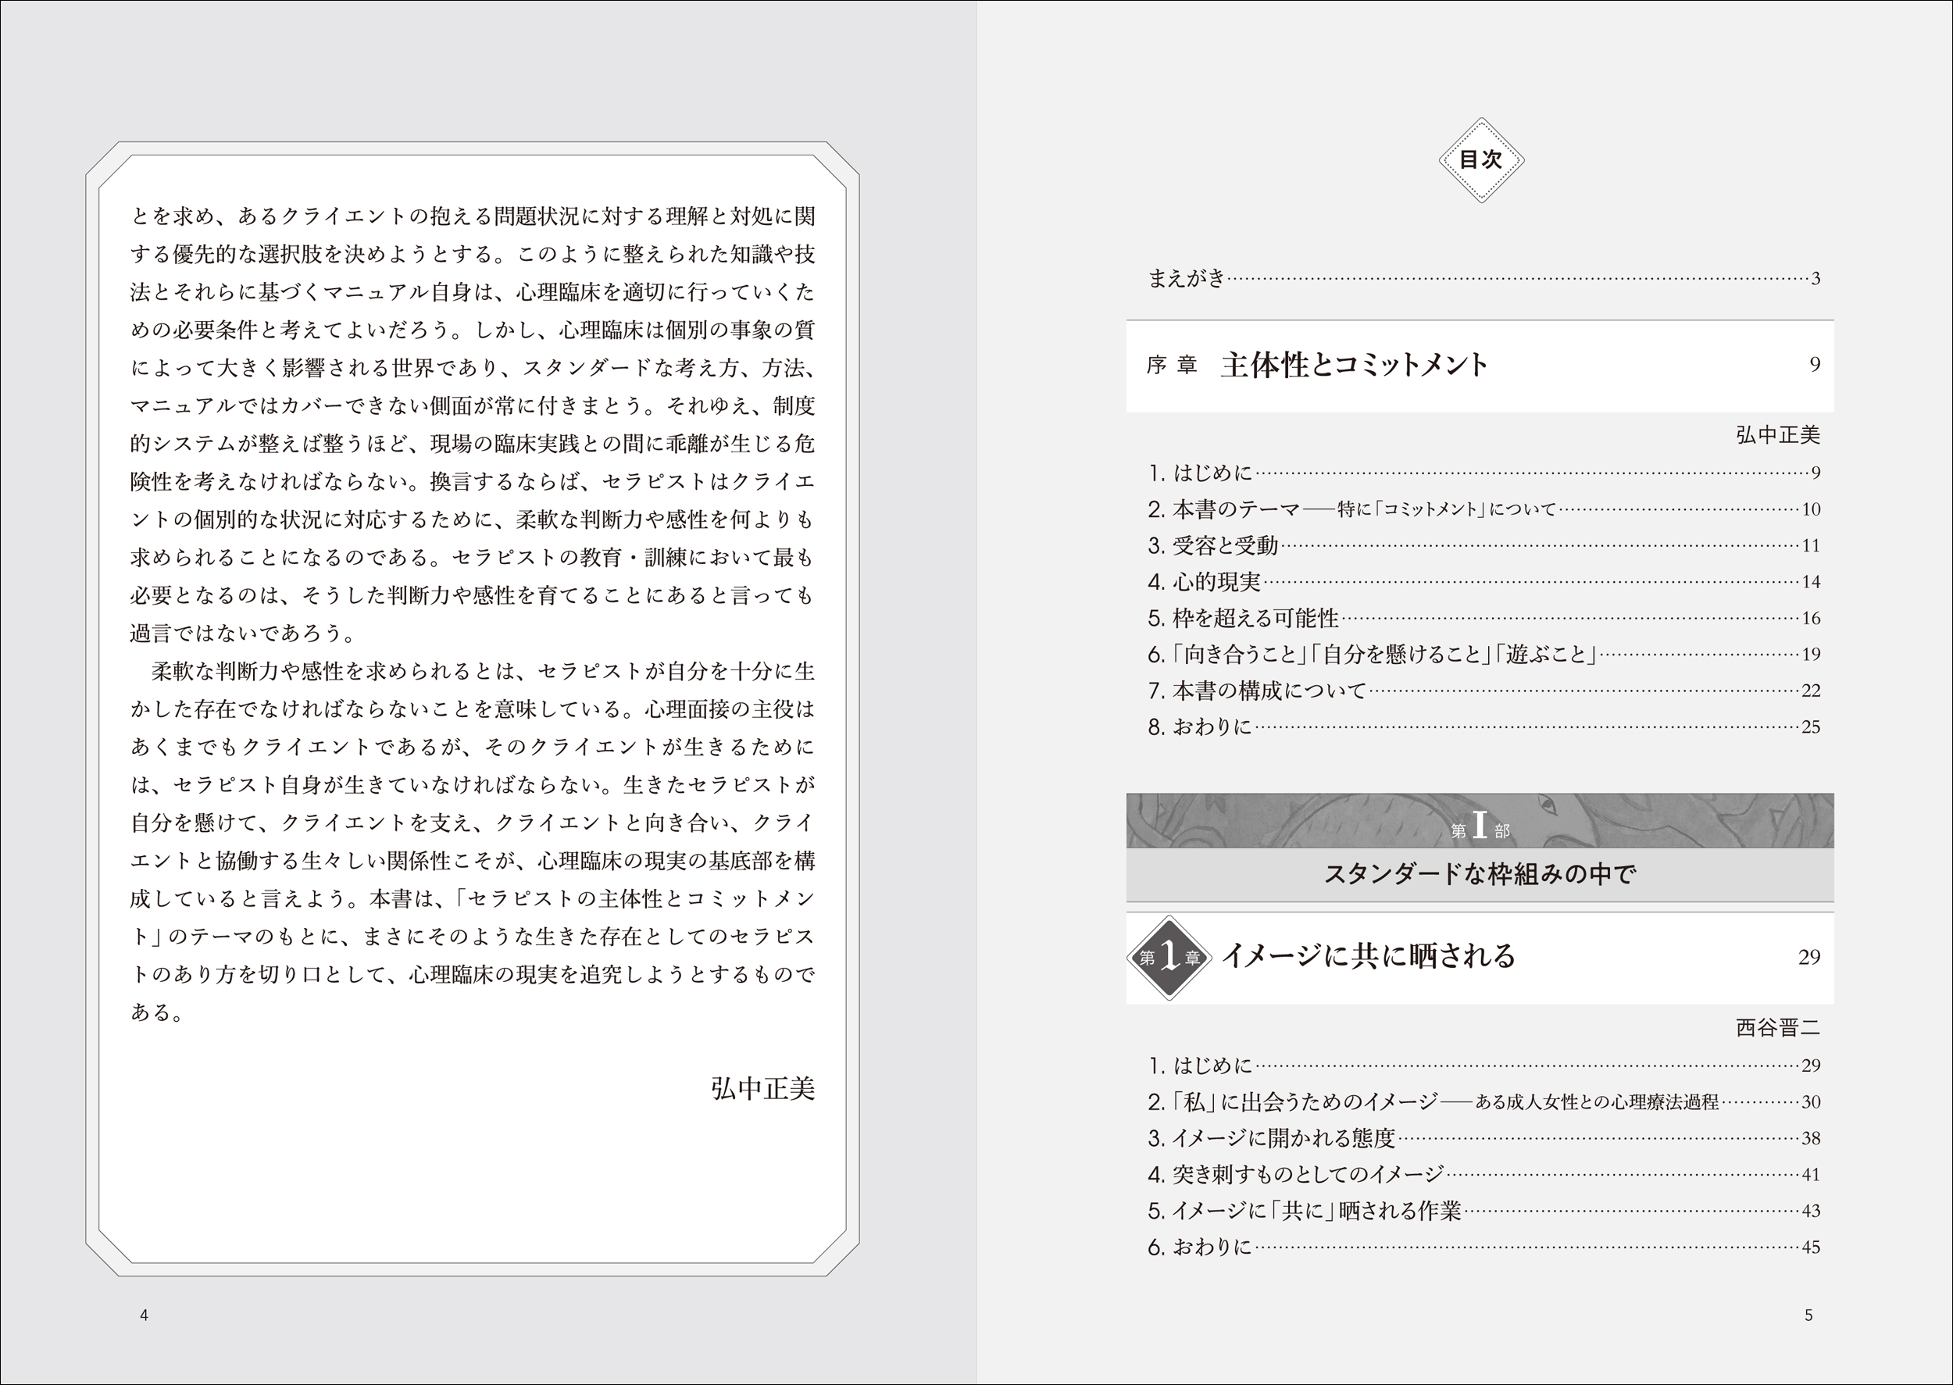Click the 第1章 diamond chapter badge
The image size is (1953, 1385).
(1169, 958)
